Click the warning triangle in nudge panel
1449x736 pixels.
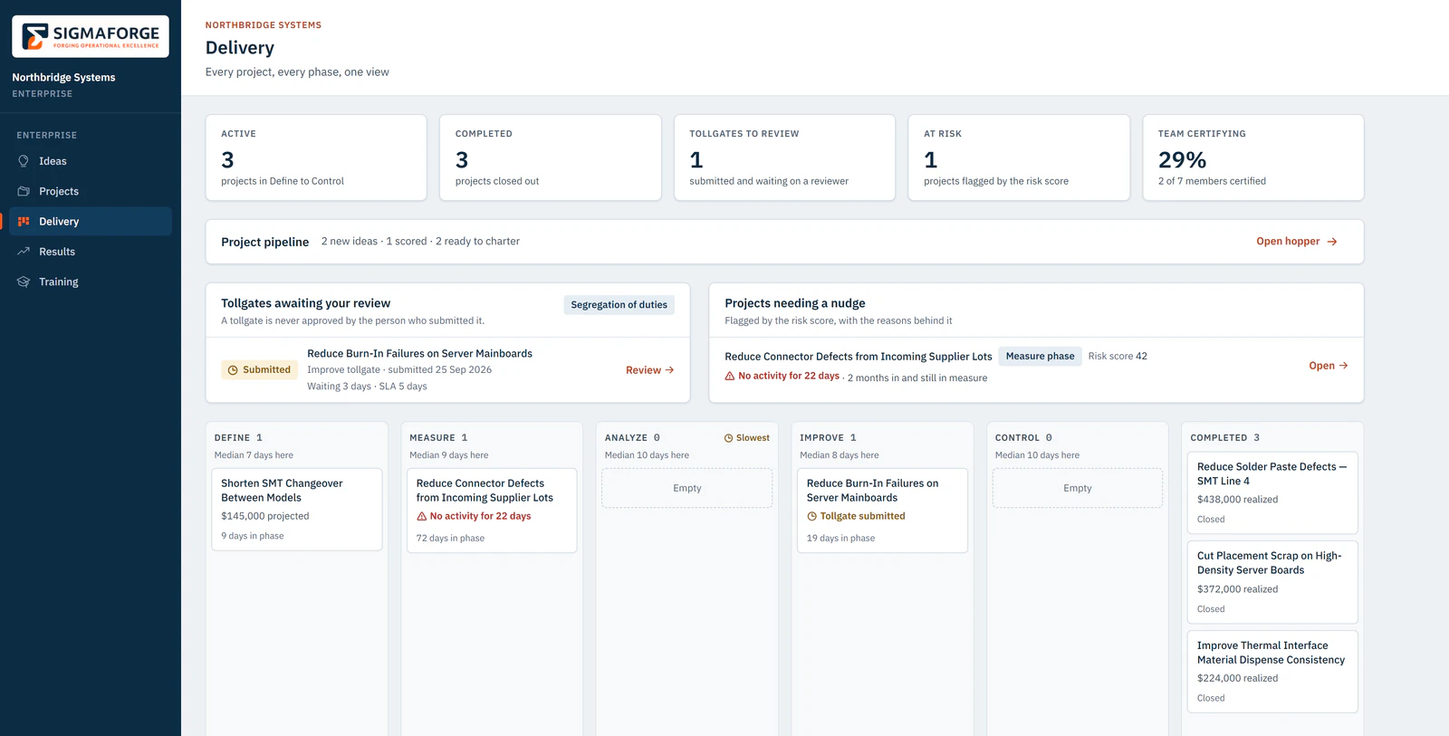730,376
